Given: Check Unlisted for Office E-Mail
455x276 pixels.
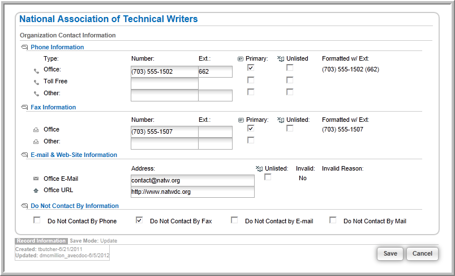Looking at the screenshot, I should (268, 177).
